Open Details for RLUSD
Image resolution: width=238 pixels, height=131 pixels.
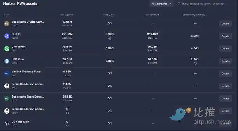225,36
